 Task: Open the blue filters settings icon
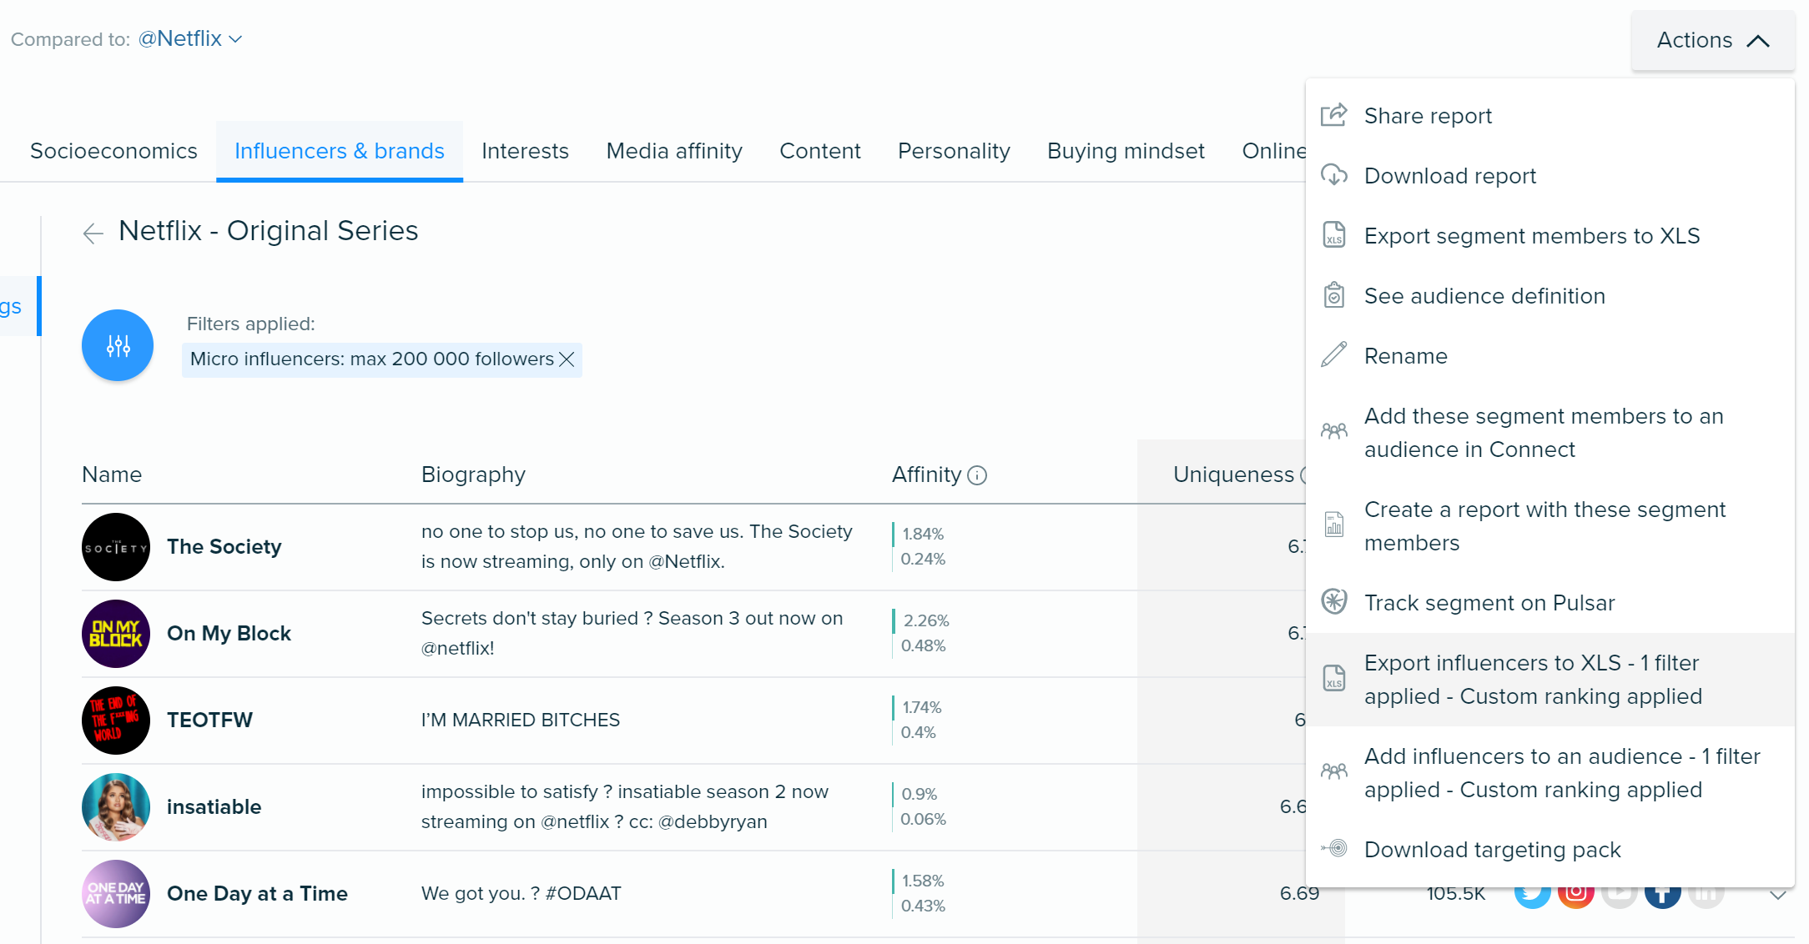[118, 345]
